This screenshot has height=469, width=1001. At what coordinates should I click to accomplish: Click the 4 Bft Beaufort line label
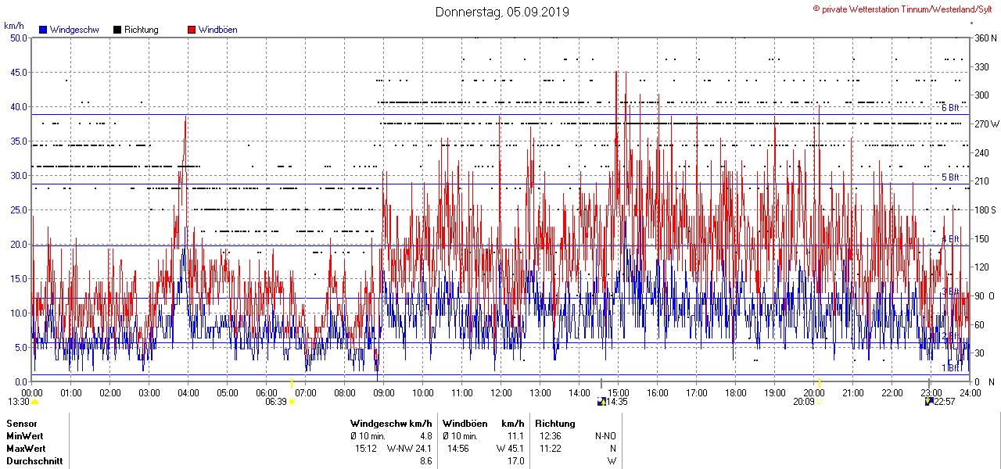pos(950,239)
